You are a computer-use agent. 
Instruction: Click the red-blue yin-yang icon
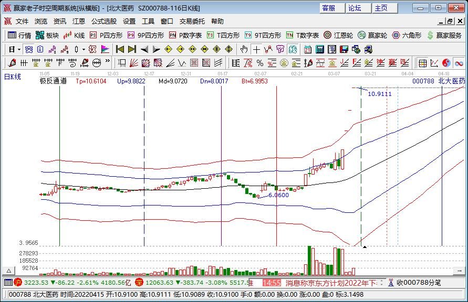click(446, 63)
